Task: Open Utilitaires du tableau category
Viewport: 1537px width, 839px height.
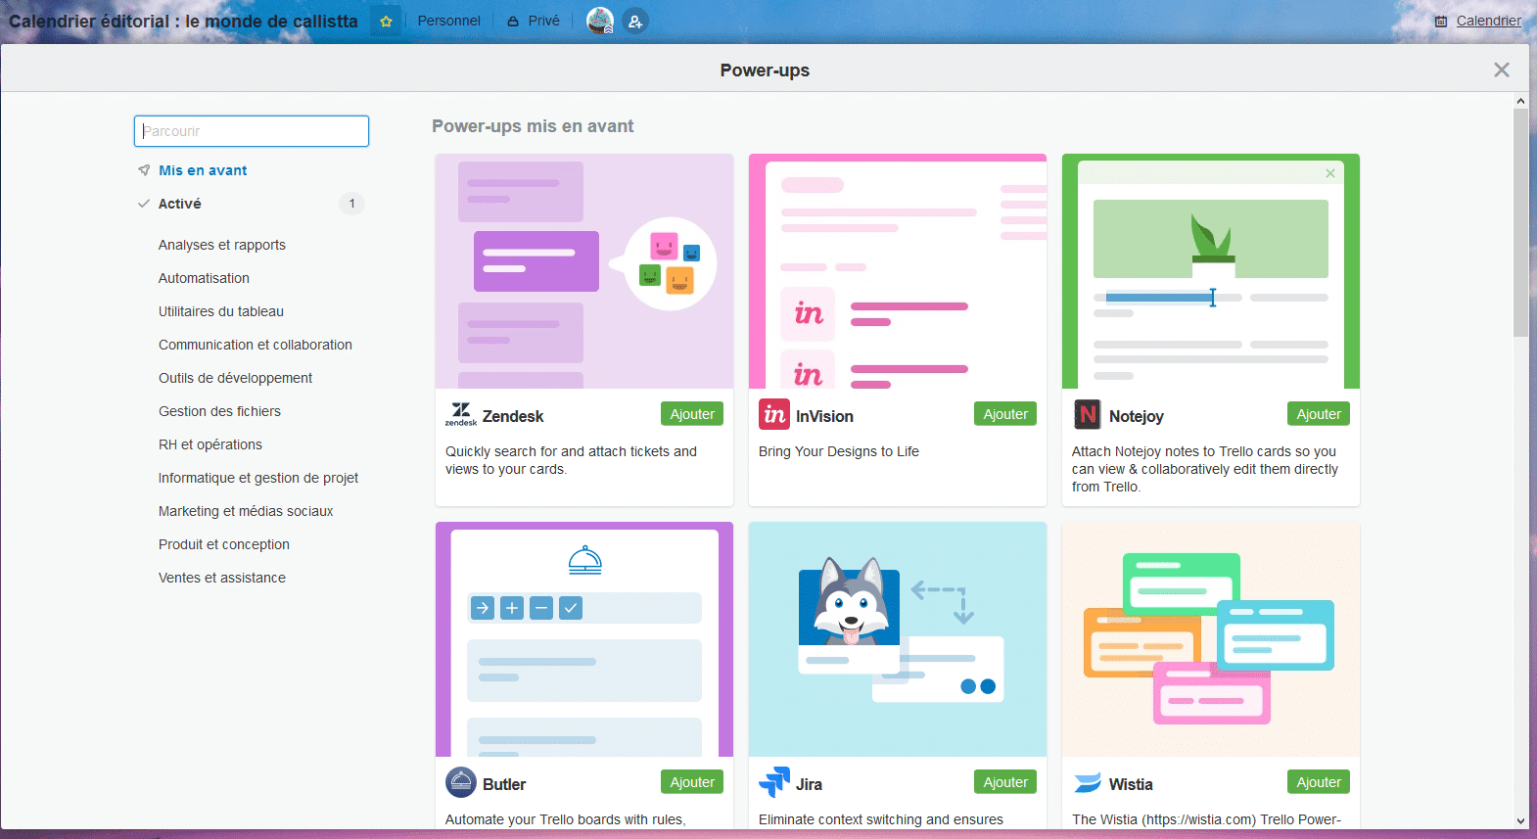Action: (x=221, y=311)
